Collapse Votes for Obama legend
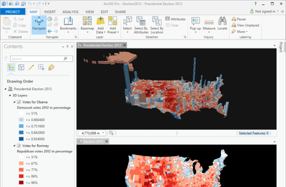Screen dimensions: 286x187 pos(14,102)
